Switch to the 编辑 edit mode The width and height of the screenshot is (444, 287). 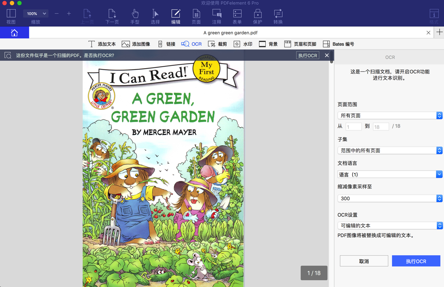point(176,16)
